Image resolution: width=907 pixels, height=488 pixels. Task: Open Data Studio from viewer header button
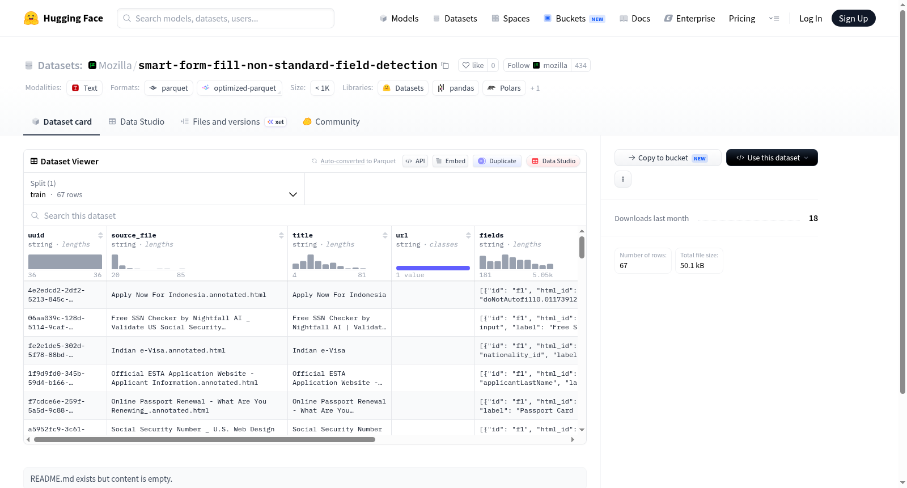pos(553,161)
